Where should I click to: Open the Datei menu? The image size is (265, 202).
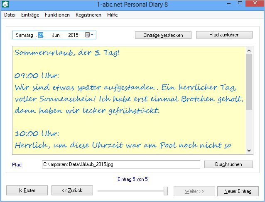coord(10,15)
